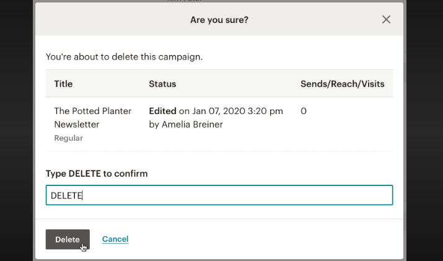Screen dimensions: 443x261
Task: Click the 'Edited' status text
Action: pos(162,112)
